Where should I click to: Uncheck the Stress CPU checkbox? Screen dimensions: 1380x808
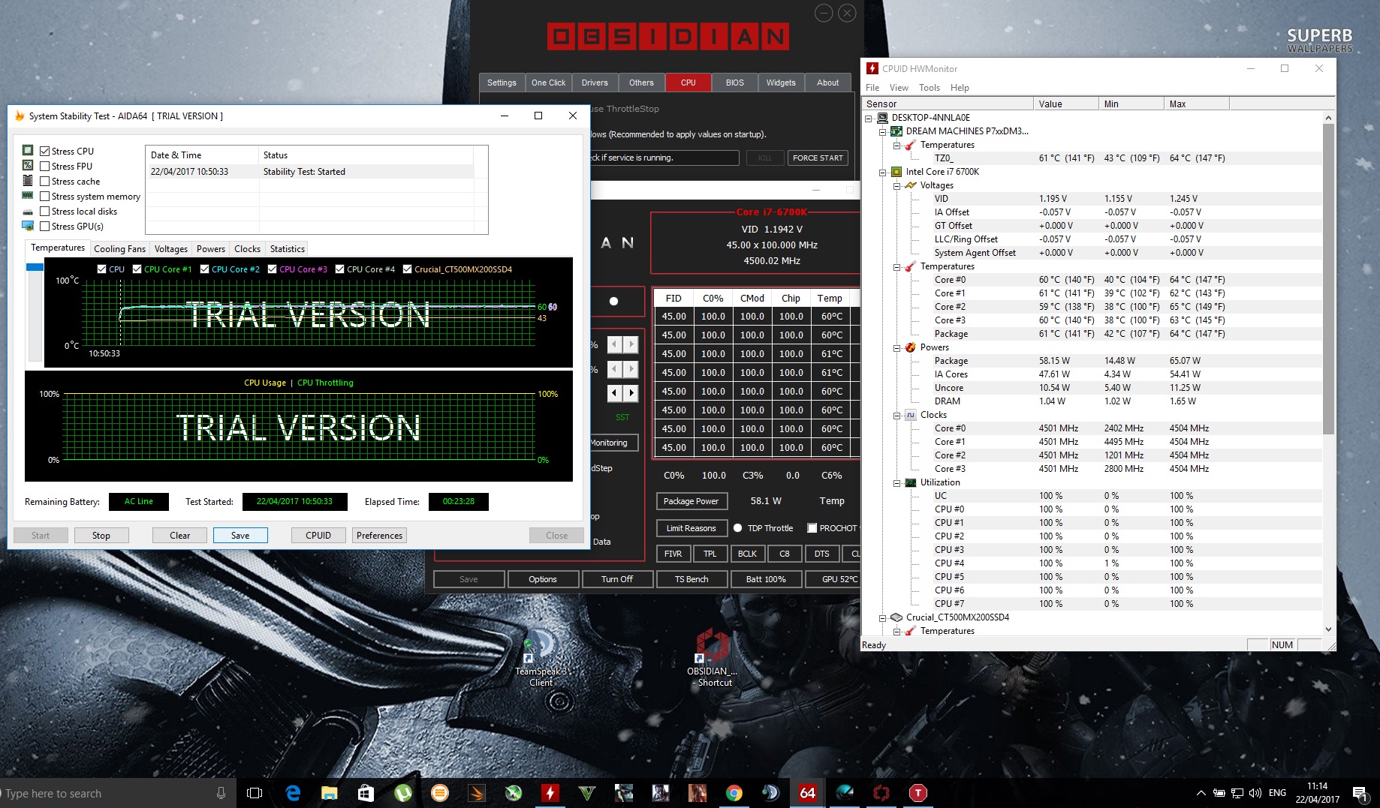click(x=45, y=151)
